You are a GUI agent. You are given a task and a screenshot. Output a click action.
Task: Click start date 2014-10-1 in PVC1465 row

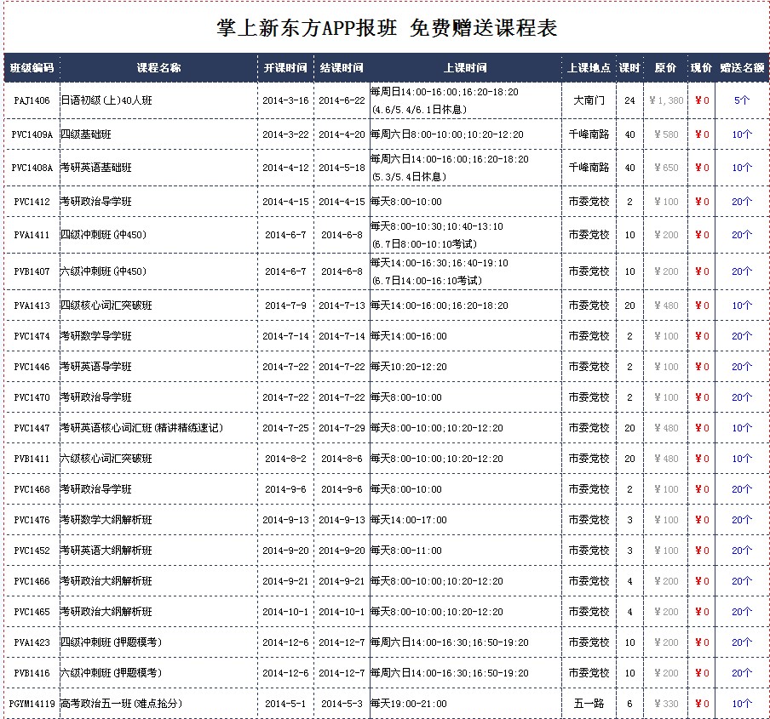click(x=285, y=612)
